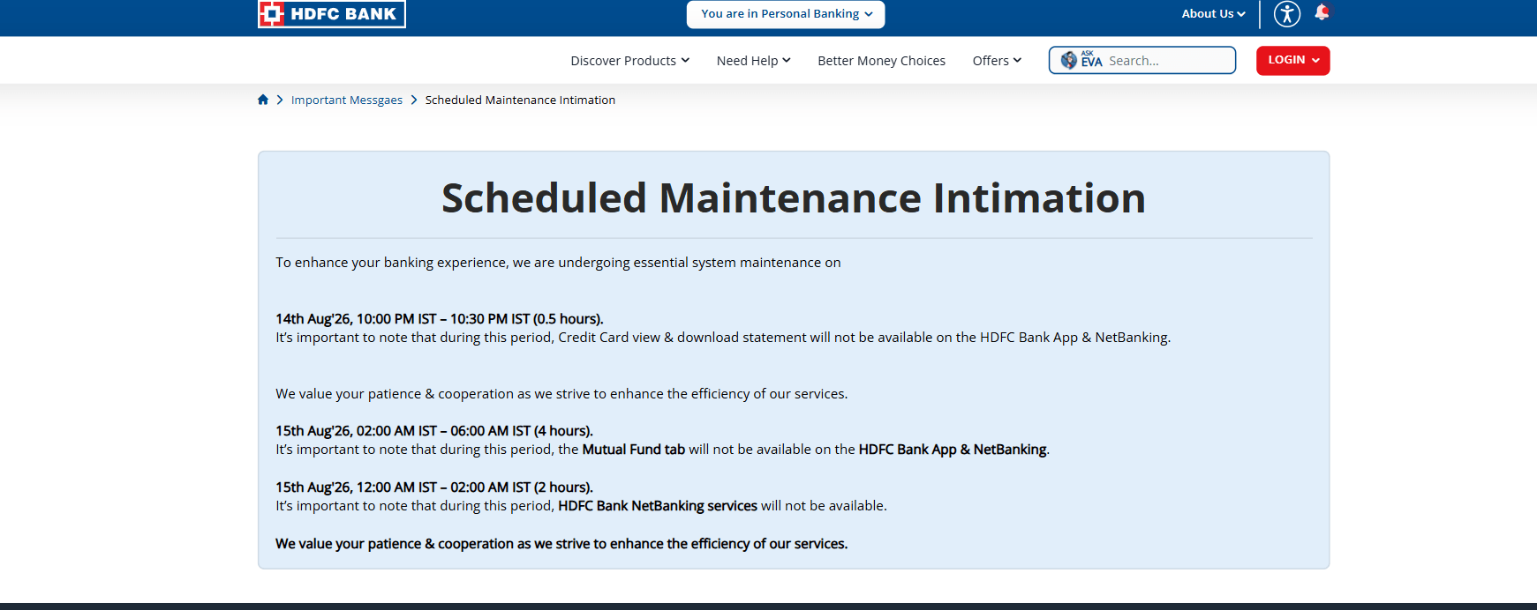Click the 'To enhance your banking experience' sentence
The width and height of the screenshot is (1537, 610).
click(x=558, y=263)
